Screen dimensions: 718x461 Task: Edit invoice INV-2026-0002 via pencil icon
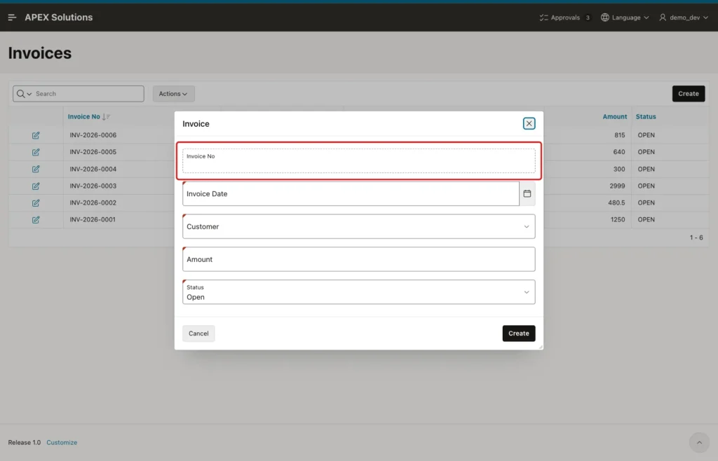tap(36, 202)
